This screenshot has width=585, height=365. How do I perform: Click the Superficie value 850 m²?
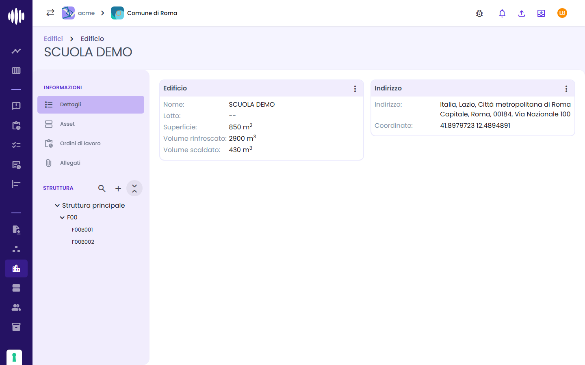[x=240, y=127]
